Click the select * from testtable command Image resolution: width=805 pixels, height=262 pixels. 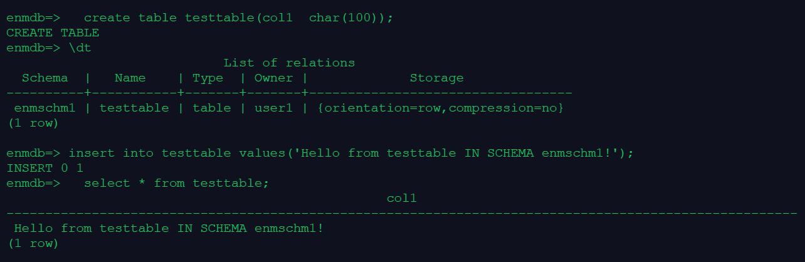coord(176,183)
